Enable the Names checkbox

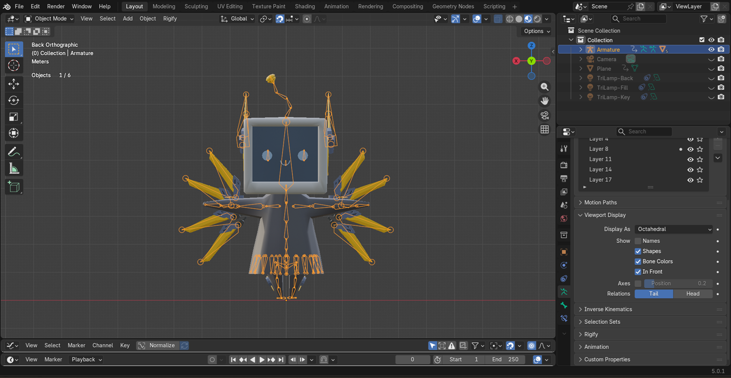(638, 241)
